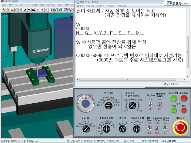Click the magic wand toolbar icon
191x143 pixels.
[x=4, y=10]
